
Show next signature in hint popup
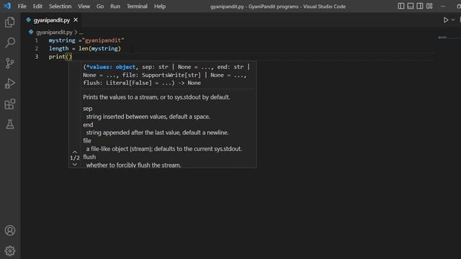tap(75, 164)
